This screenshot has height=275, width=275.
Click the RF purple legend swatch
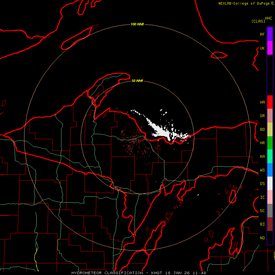(x=270, y=34)
